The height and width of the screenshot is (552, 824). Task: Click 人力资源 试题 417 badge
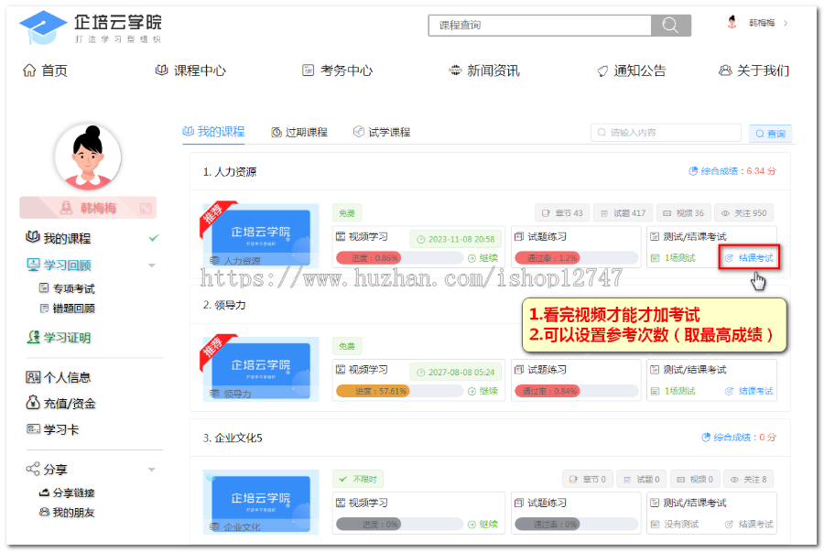[623, 213]
